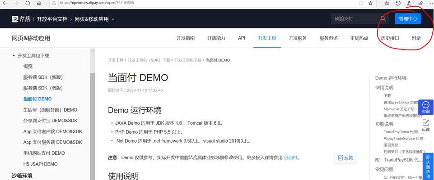Screen dimensions: 434x180
Task: Click breadcrumb 开发工具
Action: click(x=116, y=60)
